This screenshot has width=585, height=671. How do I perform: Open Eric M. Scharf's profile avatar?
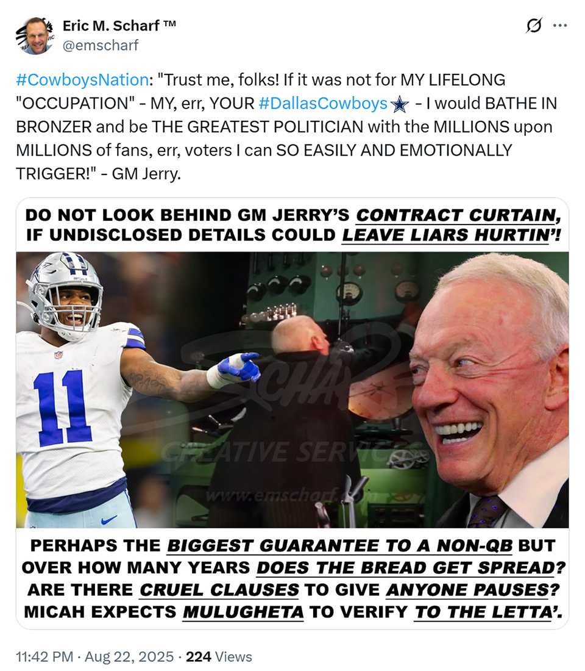click(35, 36)
